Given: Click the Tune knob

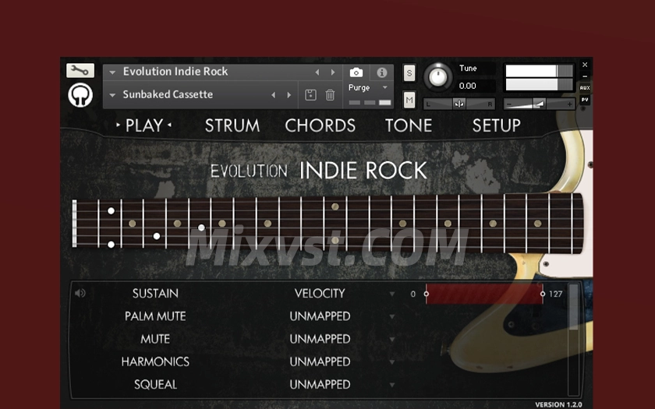Looking at the screenshot, I should point(438,76).
